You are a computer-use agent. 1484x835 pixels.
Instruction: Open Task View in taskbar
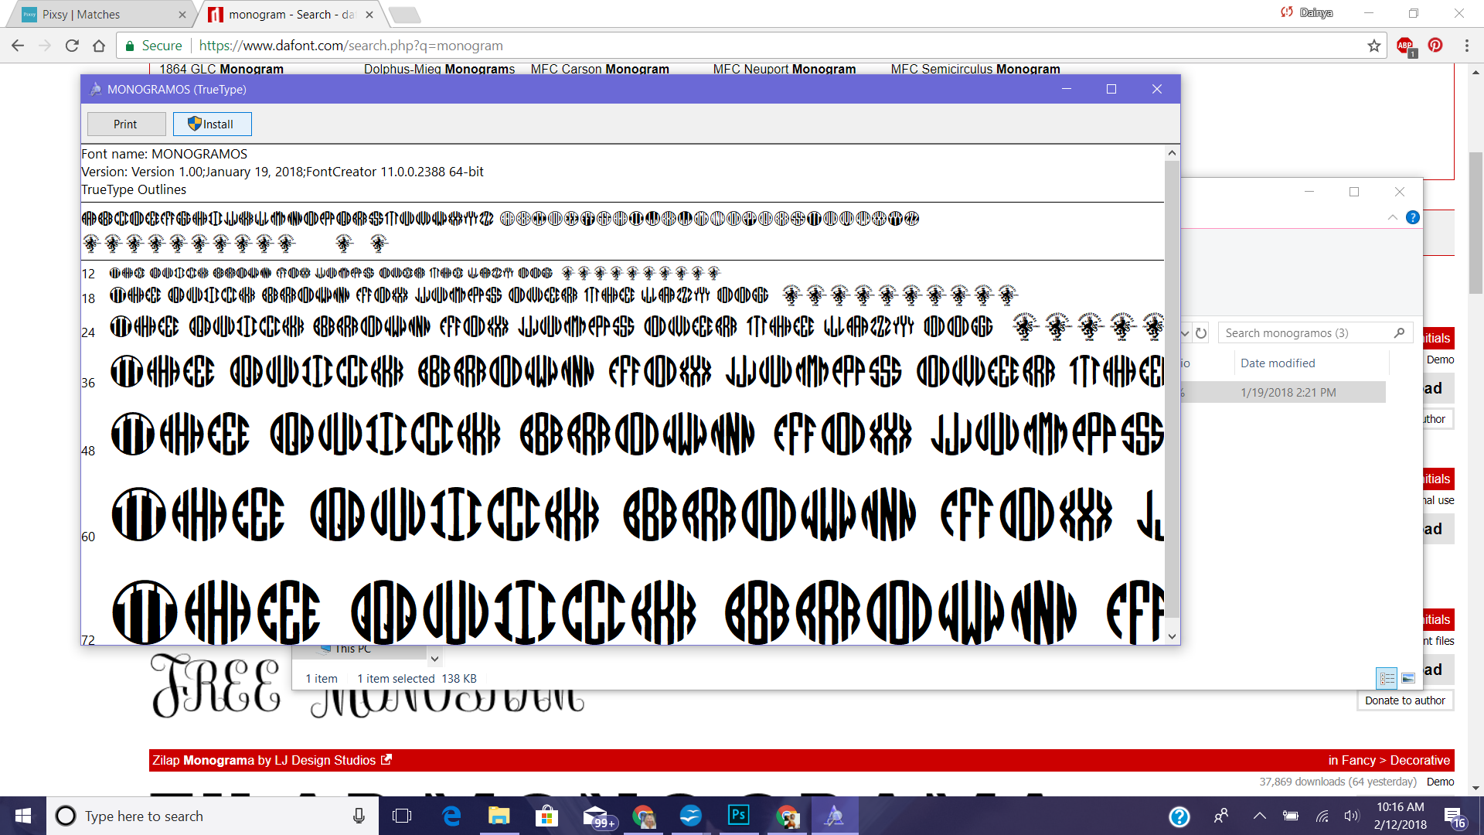[402, 816]
